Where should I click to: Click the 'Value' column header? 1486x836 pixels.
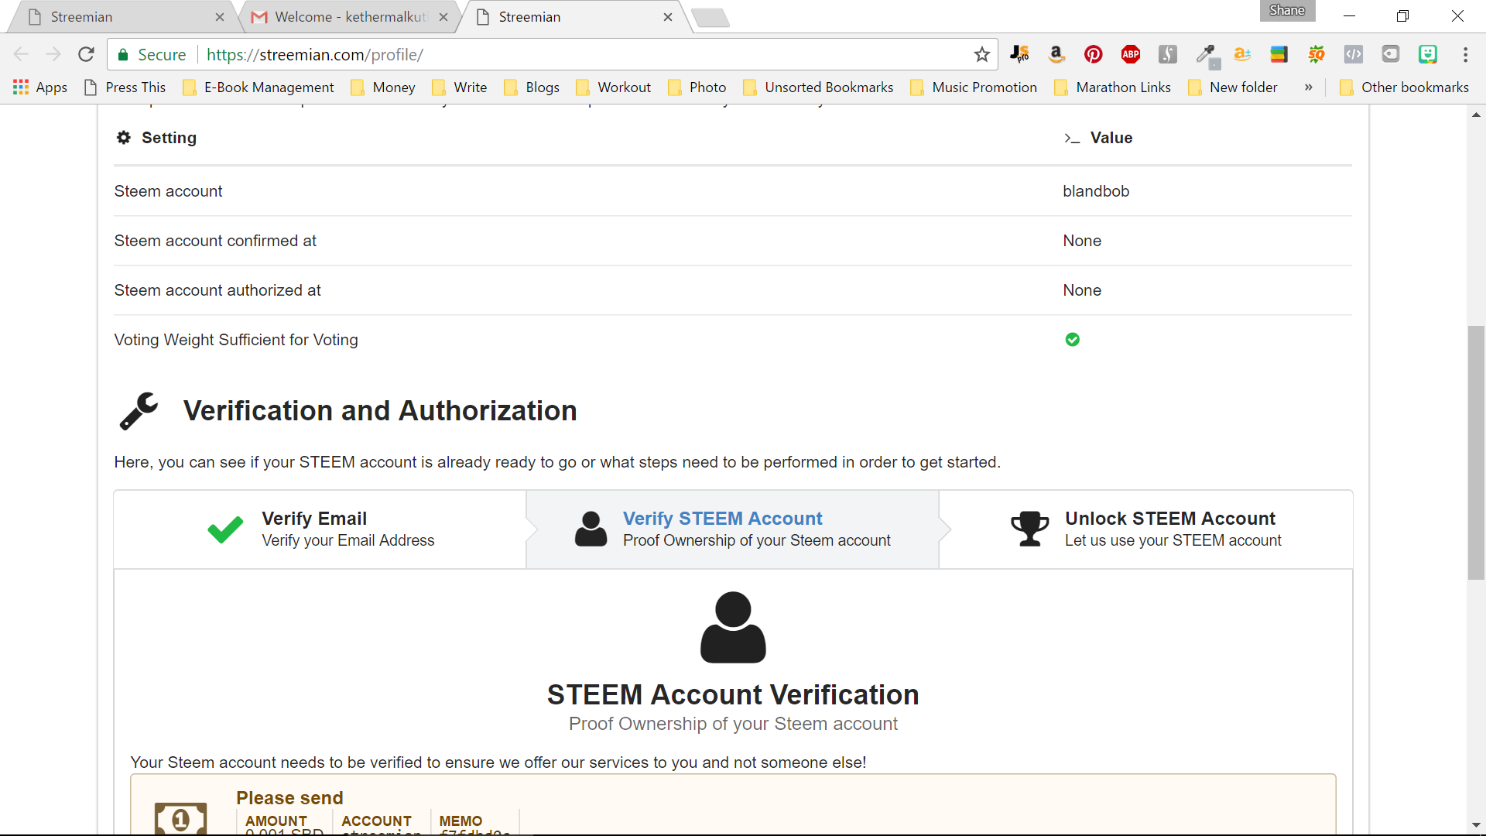(x=1111, y=138)
